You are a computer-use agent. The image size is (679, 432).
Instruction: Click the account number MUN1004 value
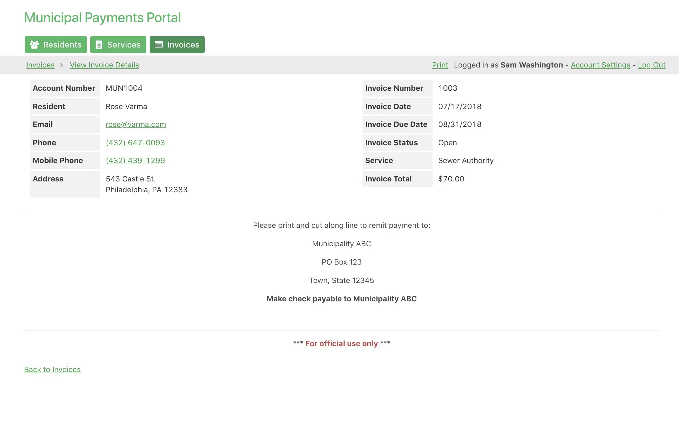124,88
